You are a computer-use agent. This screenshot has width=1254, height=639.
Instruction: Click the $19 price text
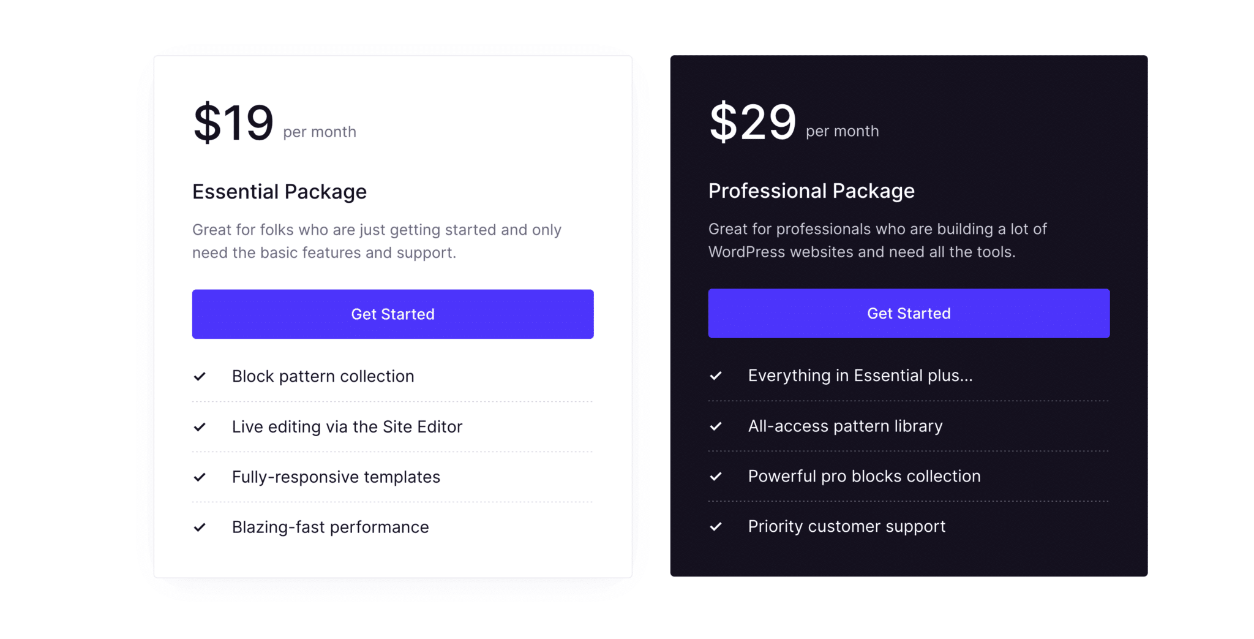point(233,123)
